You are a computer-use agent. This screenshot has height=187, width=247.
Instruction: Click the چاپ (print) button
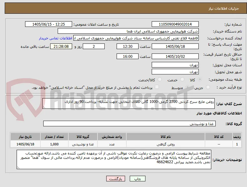[x=137, y=179]
